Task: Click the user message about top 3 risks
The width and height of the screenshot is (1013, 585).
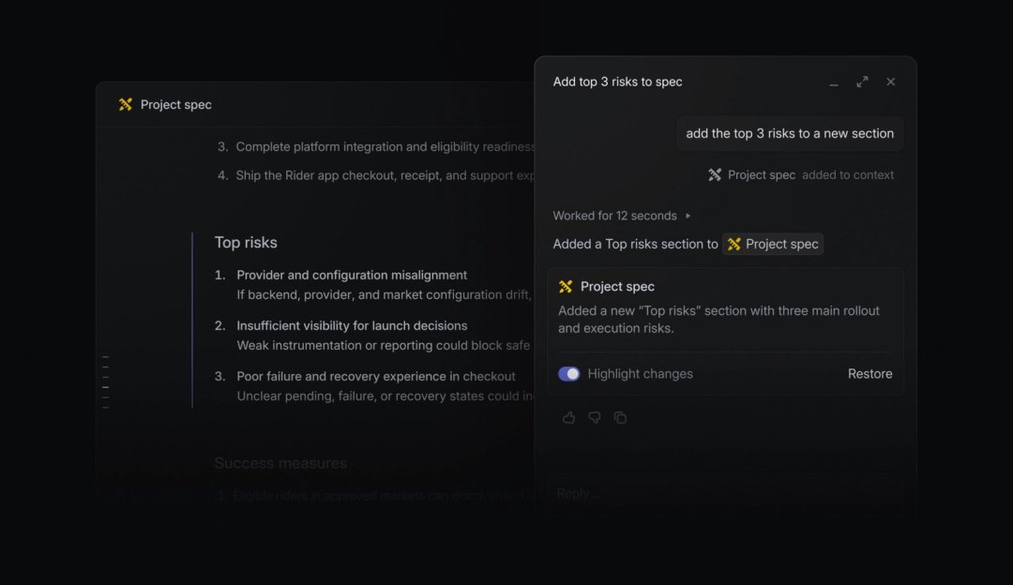Action: (790, 134)
